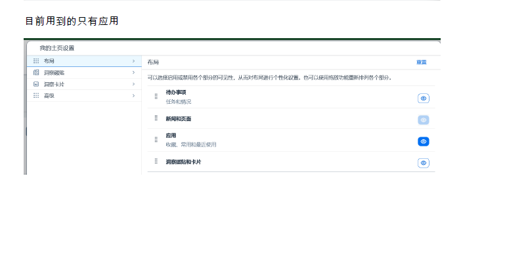The height and width of the screenshot is (266, 507).
Task: Expand the 高级 chevron arrow
Action: tap(133, 96)
